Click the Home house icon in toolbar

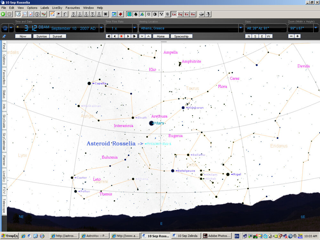[x=52, y=14]
